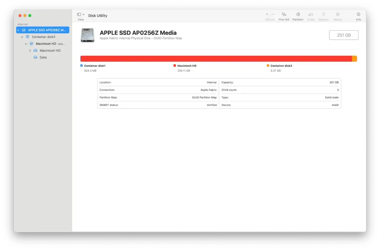This screenshot has width=380, height=250.
Task: Run First Aid from the toolbar
Action: [x=284, y=17]
